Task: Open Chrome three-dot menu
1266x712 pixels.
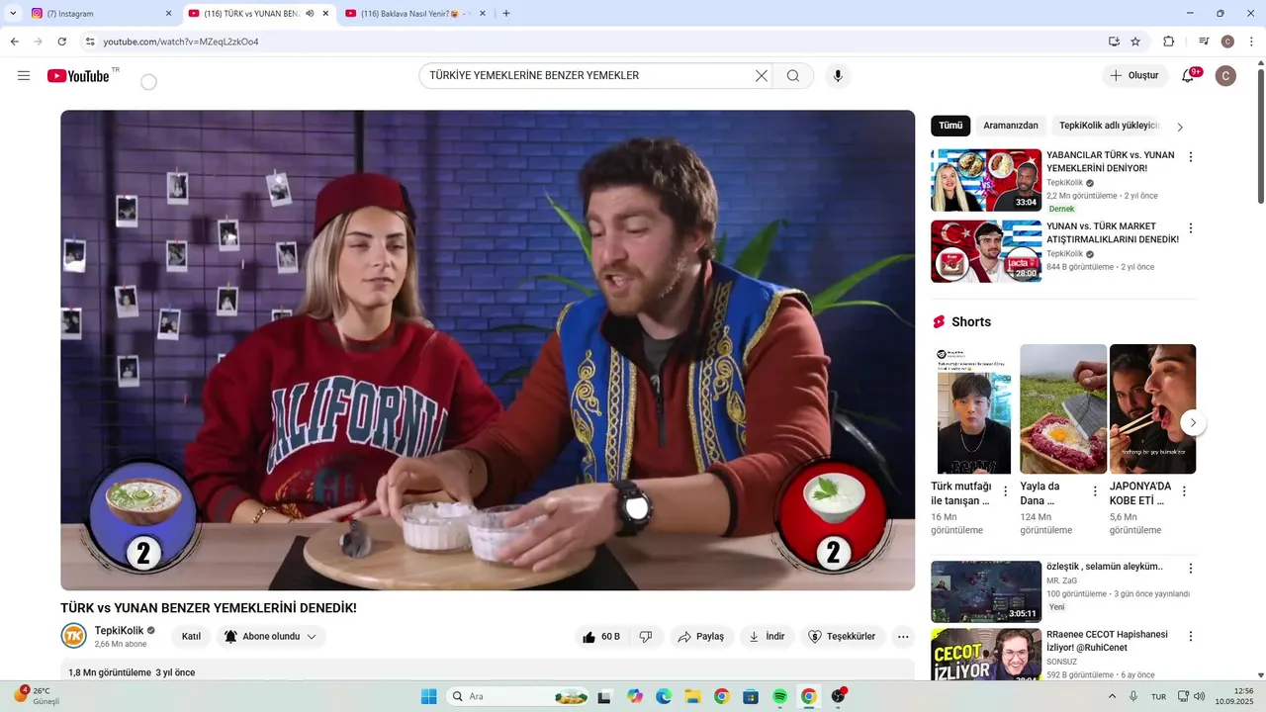Action: pyautogui.click(x=1252, y=42)
